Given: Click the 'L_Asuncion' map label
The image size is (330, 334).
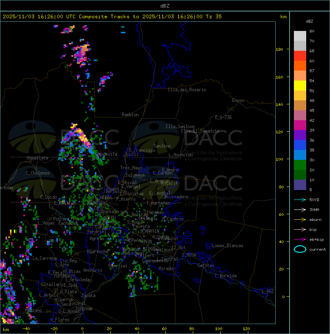Looking at the screenshot, I should [180, 155].
